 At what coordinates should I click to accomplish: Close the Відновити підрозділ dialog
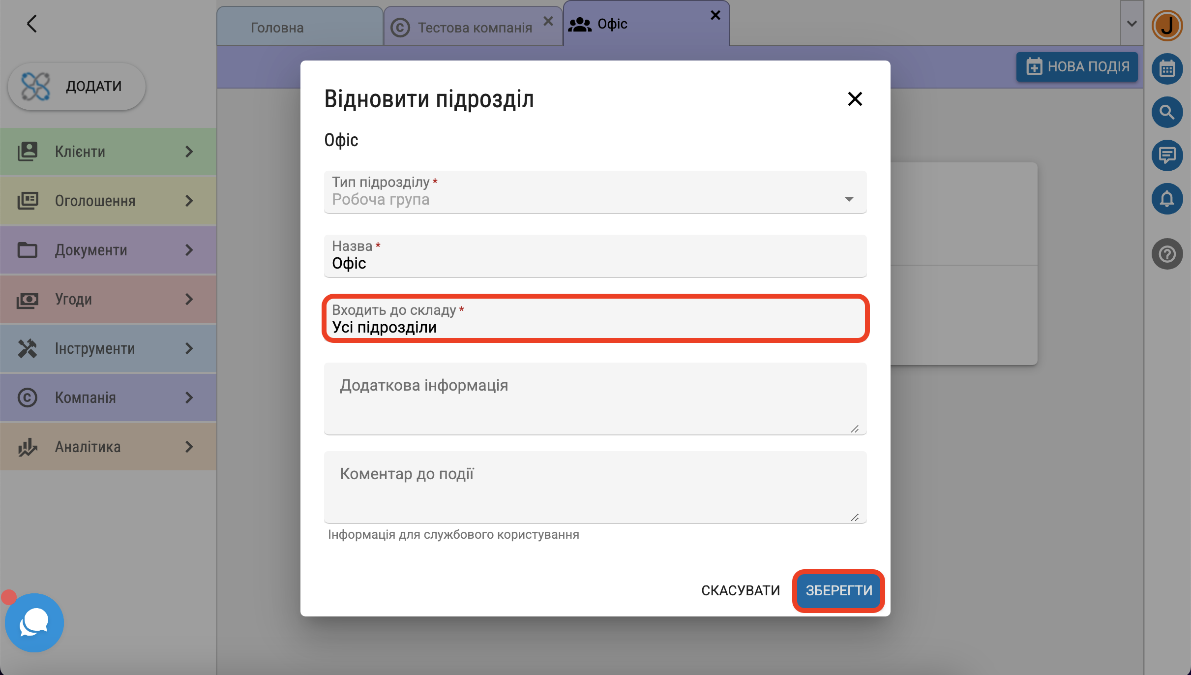(x=855, y=99)
